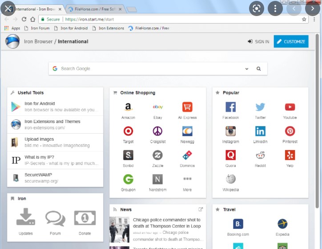Open the Upload Images tool entry
322x249 pixels.
tap(55, 142)
